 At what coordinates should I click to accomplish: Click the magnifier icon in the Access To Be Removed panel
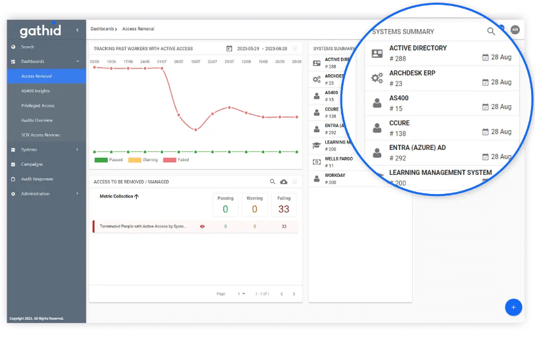273,182
